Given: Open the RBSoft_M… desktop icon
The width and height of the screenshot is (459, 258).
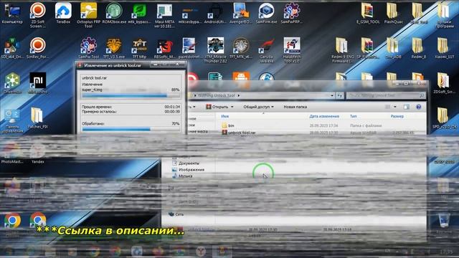Looking at the screenshot, I should click(x=164, y=48).
